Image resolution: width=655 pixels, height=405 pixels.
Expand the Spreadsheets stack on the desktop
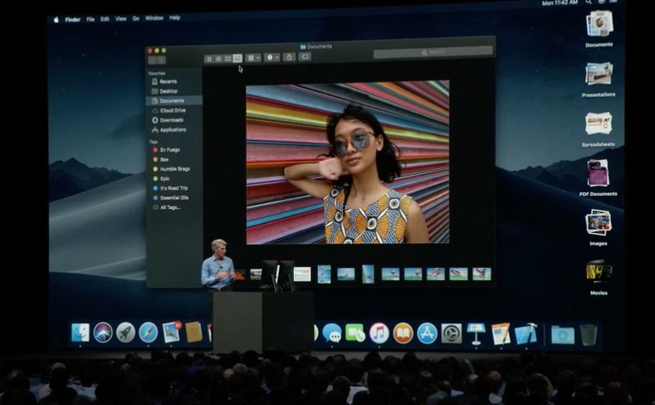(x=599, y=123)
